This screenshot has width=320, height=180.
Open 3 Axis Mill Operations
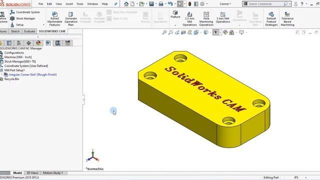(x=223, y=17)
